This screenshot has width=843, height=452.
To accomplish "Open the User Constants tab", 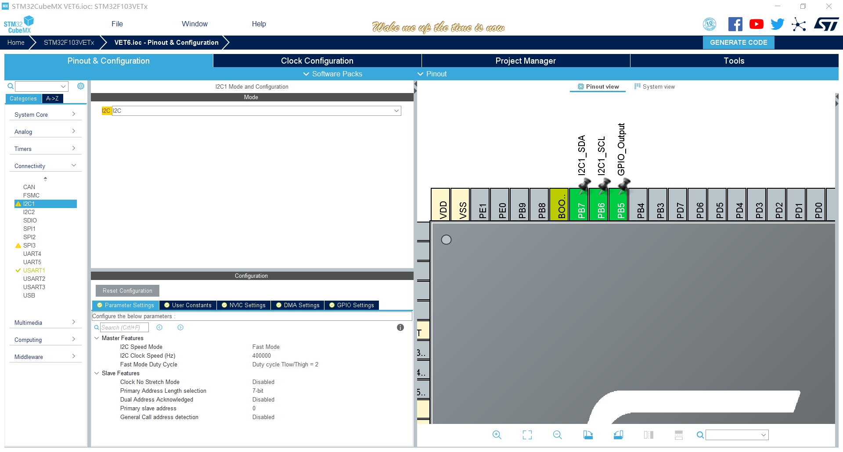I will pos(188,305).
